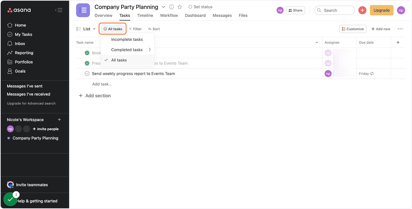Switch to the Workflow tab
Image resolution: width=412 pixels, height=209 pixels.
click(169, 15)
